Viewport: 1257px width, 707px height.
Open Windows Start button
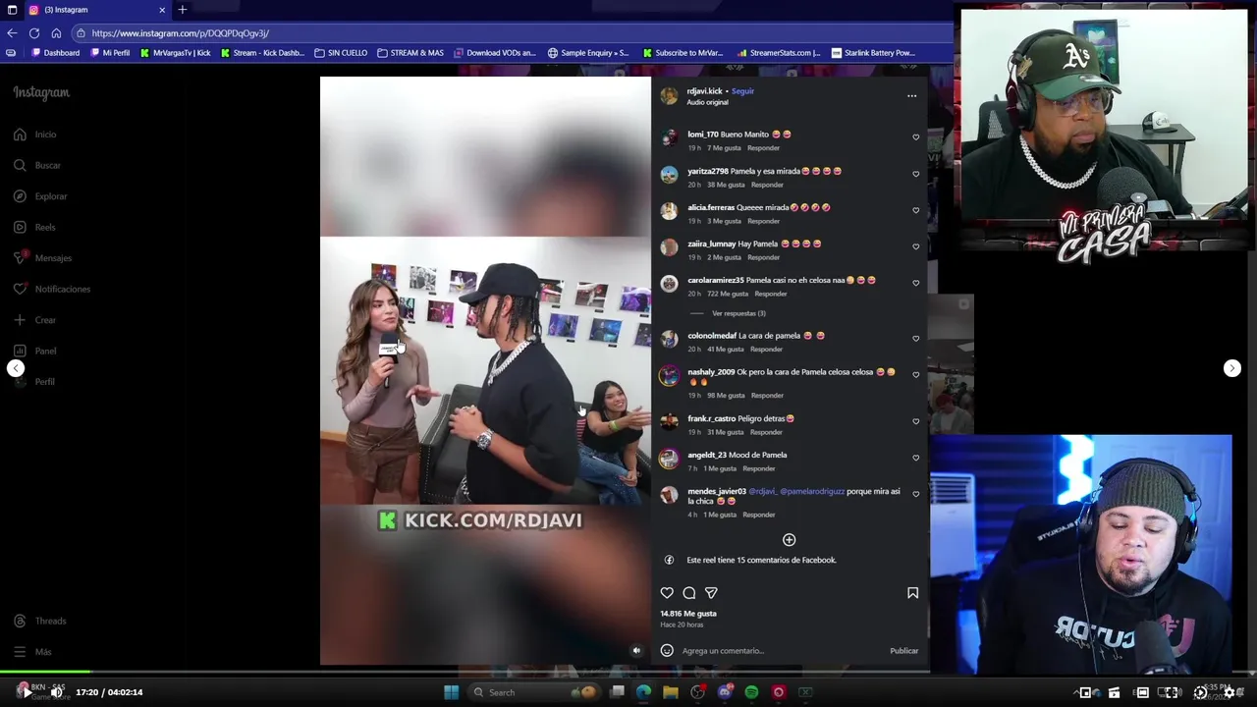451,692
